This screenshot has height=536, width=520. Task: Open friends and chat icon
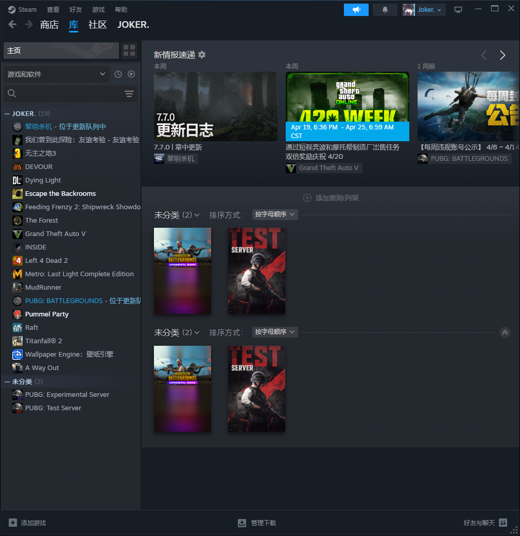503,523
